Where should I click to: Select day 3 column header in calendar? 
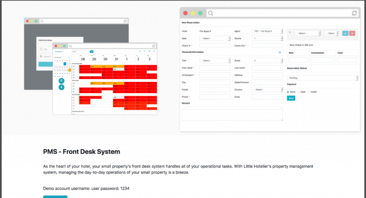(x=149, y=59)
